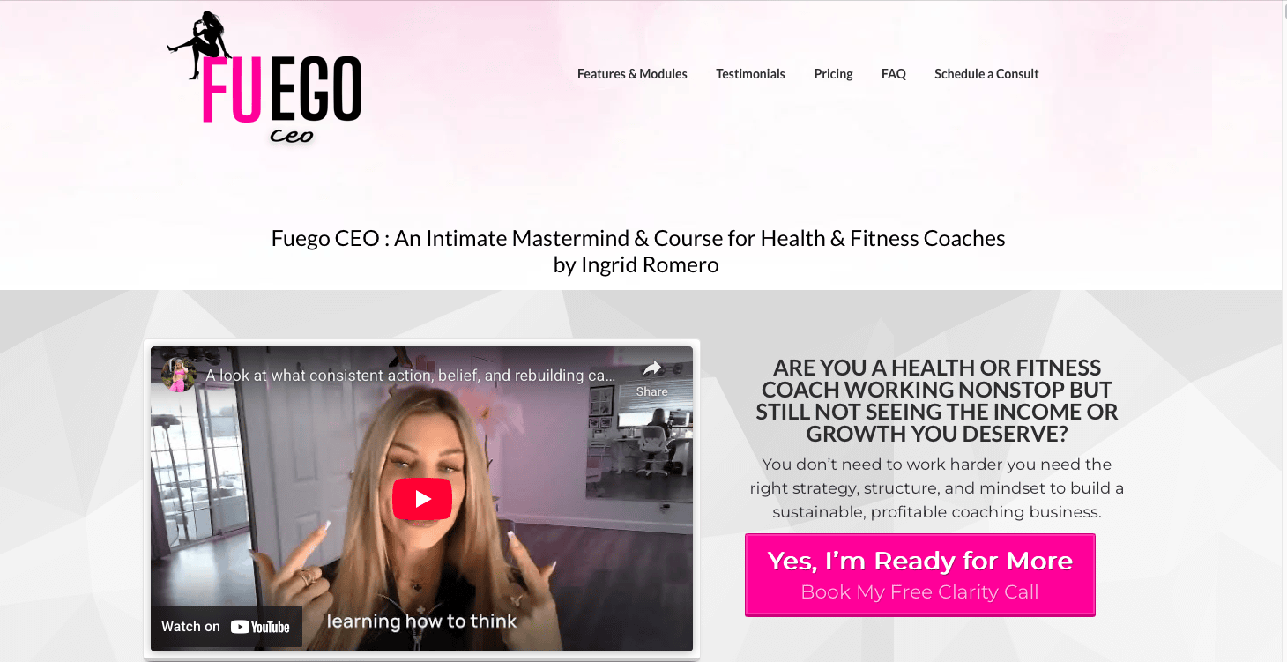This screenshot has width=1287, height=662.
Task: Click the red YouTube play button
Action: pos(421,499)
